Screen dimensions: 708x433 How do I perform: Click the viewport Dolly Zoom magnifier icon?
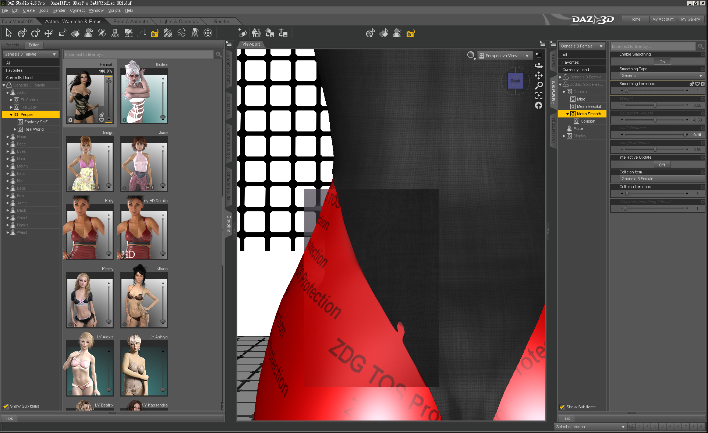(x=539, y=85)
